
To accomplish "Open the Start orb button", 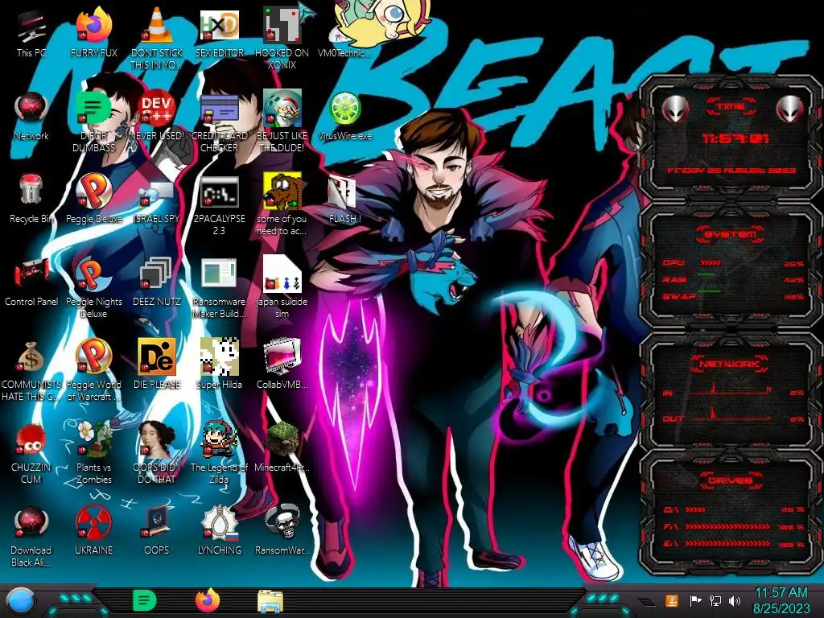I will click(20, 602).
